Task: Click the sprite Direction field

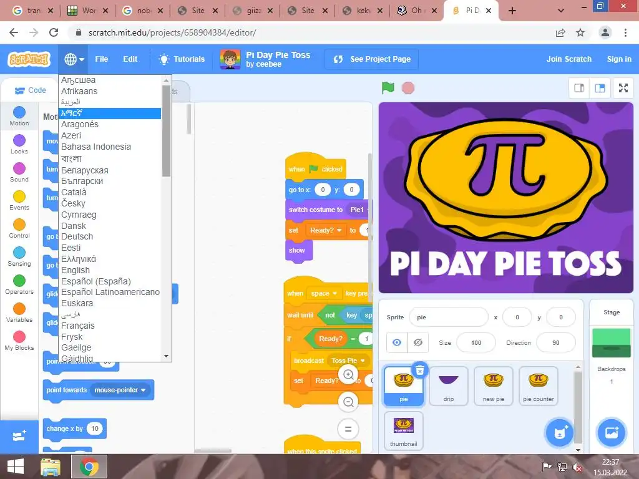Action: 556,342
